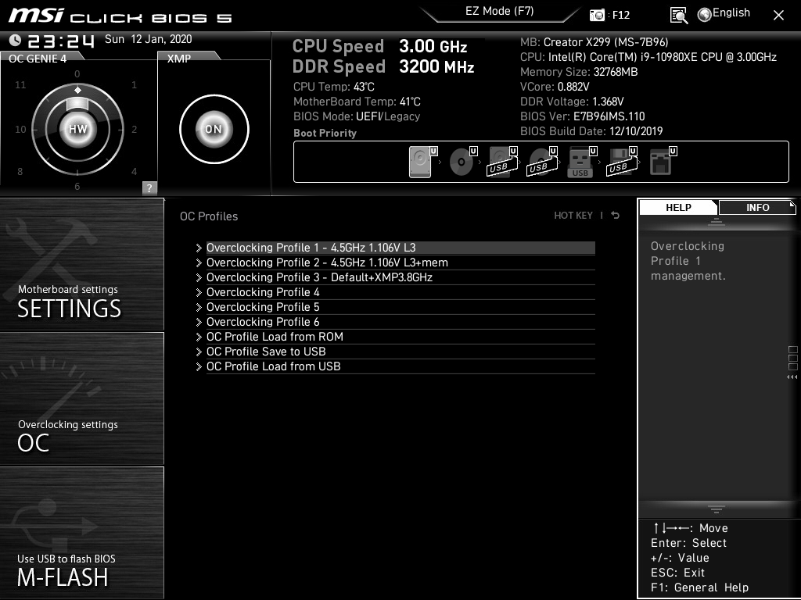Expand Overclocking Profile 2 chevron
The height and width of the screenshot is (600, 801).
[199, 262]
